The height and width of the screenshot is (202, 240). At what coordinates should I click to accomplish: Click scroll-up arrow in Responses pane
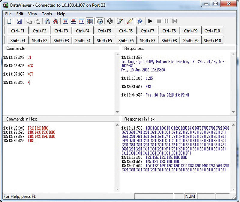[233, 54]
